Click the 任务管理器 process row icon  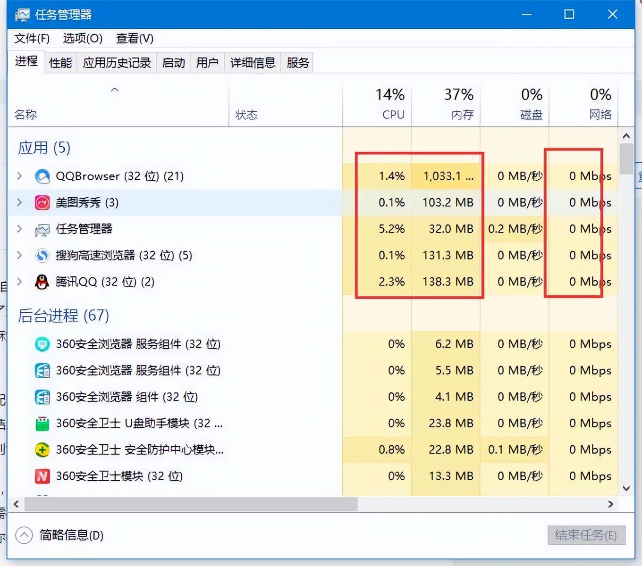click(x=42, y=230)
